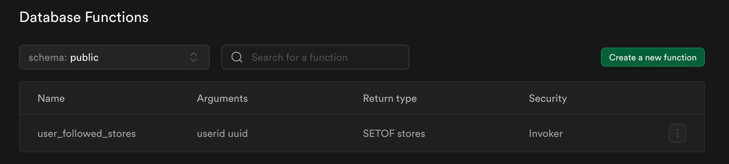The height and width of the screenshot is (164, 729).
Task: Click the schema: label text
Action: pyautogui.click(x=48, y=57)
